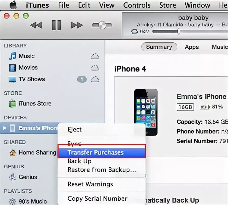Image resolution: width=228 pixels, height=205 pixels.
Task: Select Transfer Purchases menu item
Action: pos(102,153)
